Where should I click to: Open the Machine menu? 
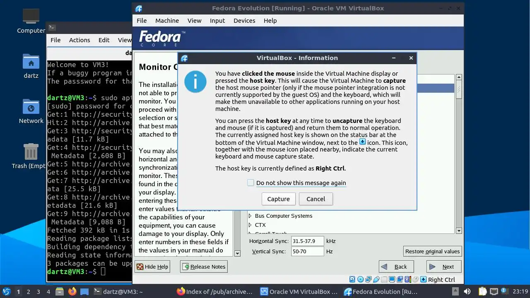click(167, 20)
